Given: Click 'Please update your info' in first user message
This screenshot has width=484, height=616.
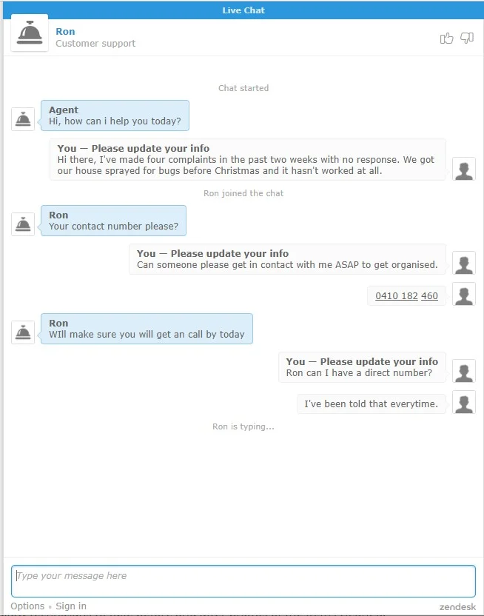Looking at the screenshot, I should [x=150, y=149].
